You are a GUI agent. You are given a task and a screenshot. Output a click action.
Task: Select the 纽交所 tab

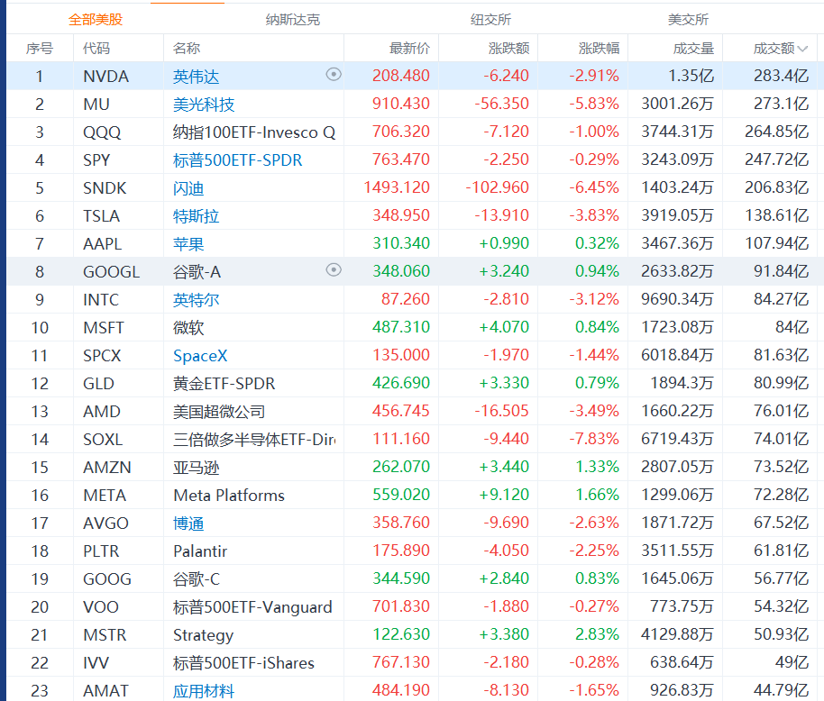click(490, 20)
